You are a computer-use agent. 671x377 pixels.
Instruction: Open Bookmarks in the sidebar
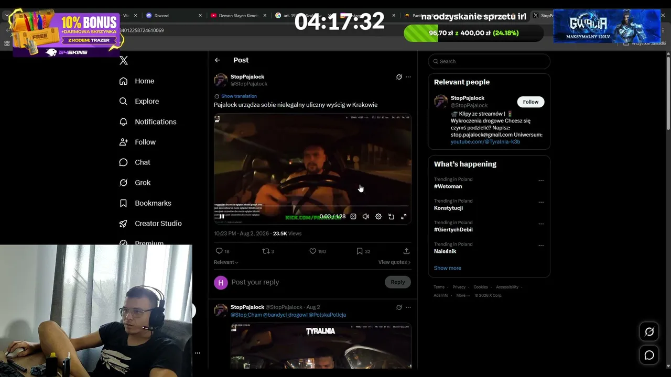pos(145,203)
